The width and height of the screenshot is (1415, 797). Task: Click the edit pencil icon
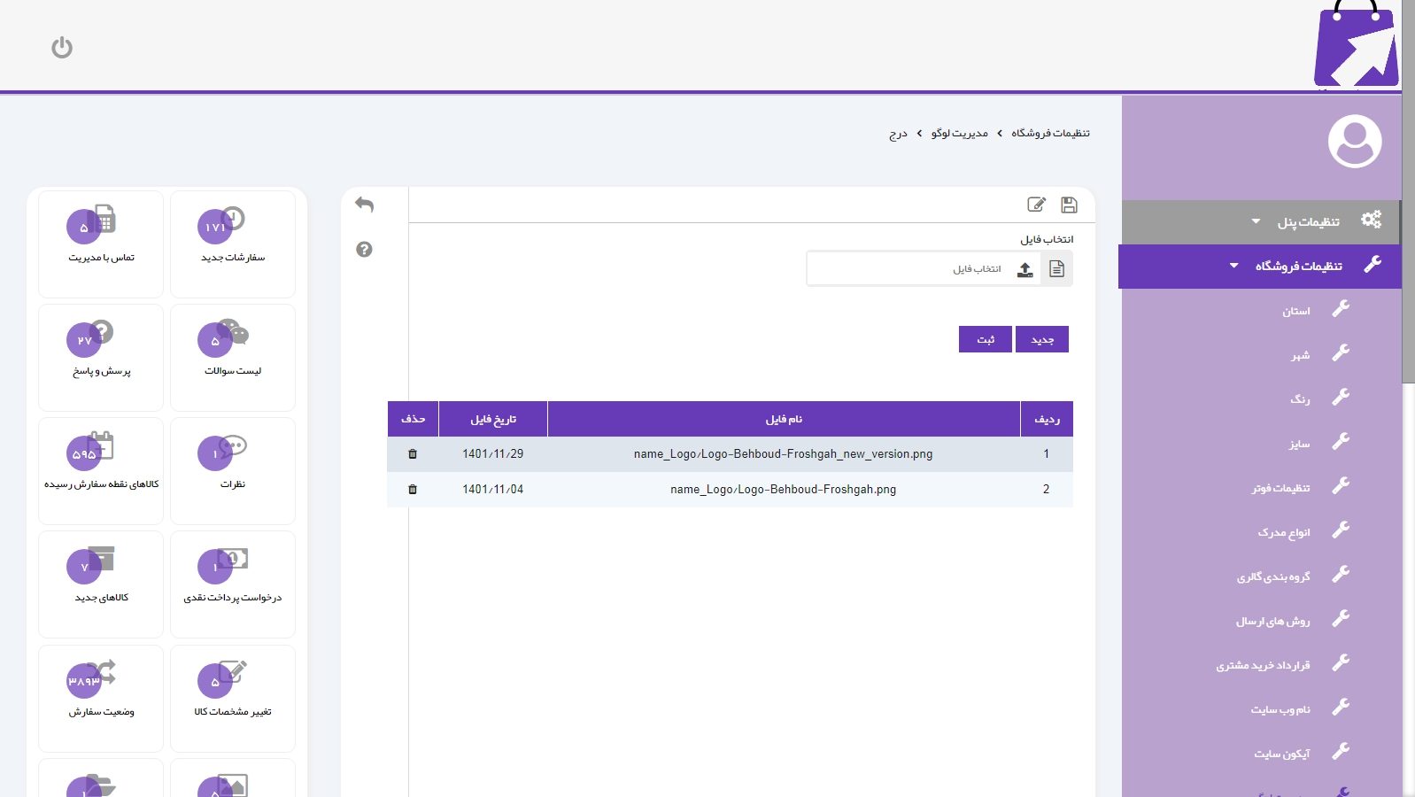[1036, 205]
